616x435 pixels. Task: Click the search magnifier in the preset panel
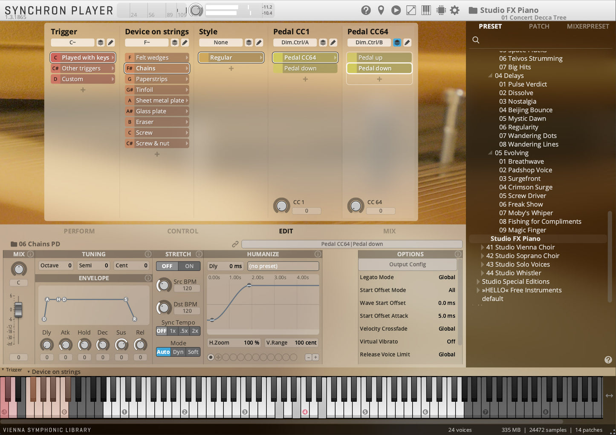[x=476, y=40]
